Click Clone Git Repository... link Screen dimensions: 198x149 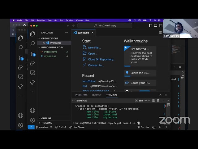(101, 59)
